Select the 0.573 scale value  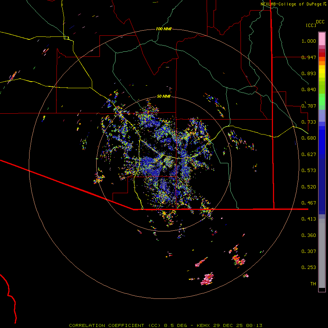click(x=309, y=171)
